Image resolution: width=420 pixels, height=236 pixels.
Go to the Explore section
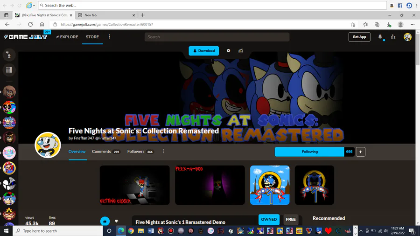pos(67,37)
